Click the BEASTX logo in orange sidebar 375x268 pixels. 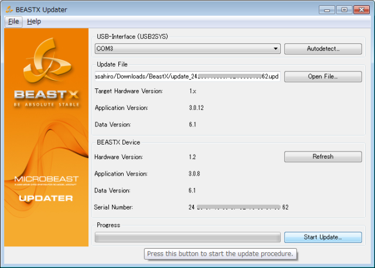pyautogui.click(x=46, y=74)
